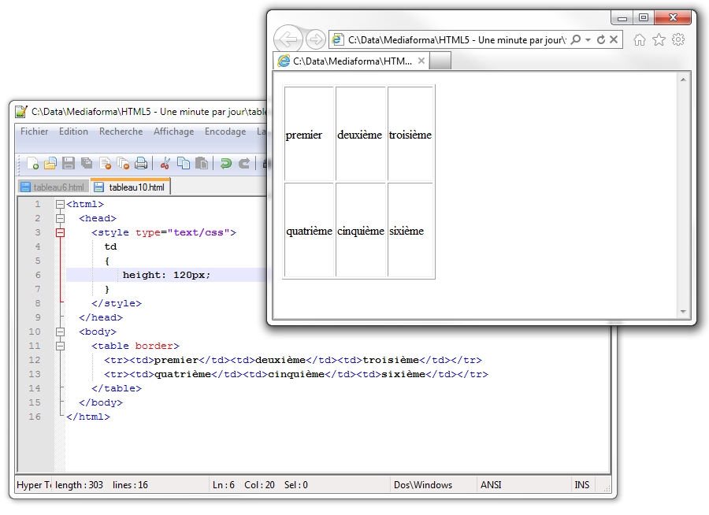Click the Cut scissors icon
This screenshot has height=515, width=709.
point(165,164)
